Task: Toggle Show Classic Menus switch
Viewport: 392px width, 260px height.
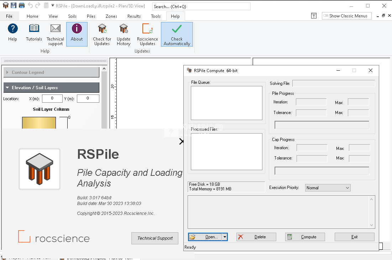Action: click(346, 16)
